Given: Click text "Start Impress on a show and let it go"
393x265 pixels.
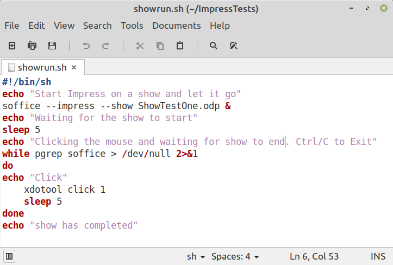Looking at the screenshot, I should 135,94.
